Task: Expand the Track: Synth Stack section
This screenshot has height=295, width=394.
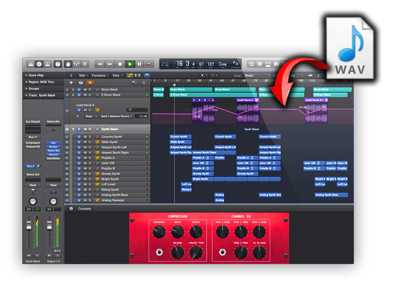Action: click(43, 95)
